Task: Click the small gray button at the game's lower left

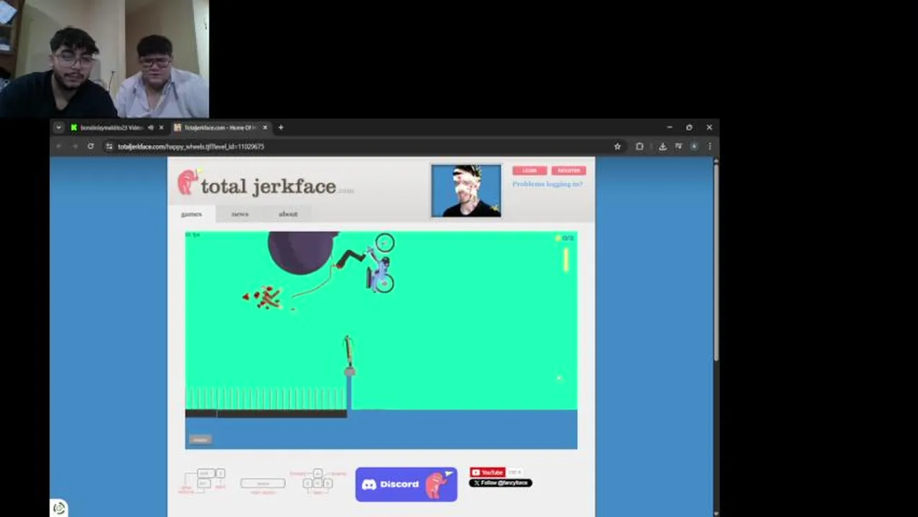Action: click(200, 439)
